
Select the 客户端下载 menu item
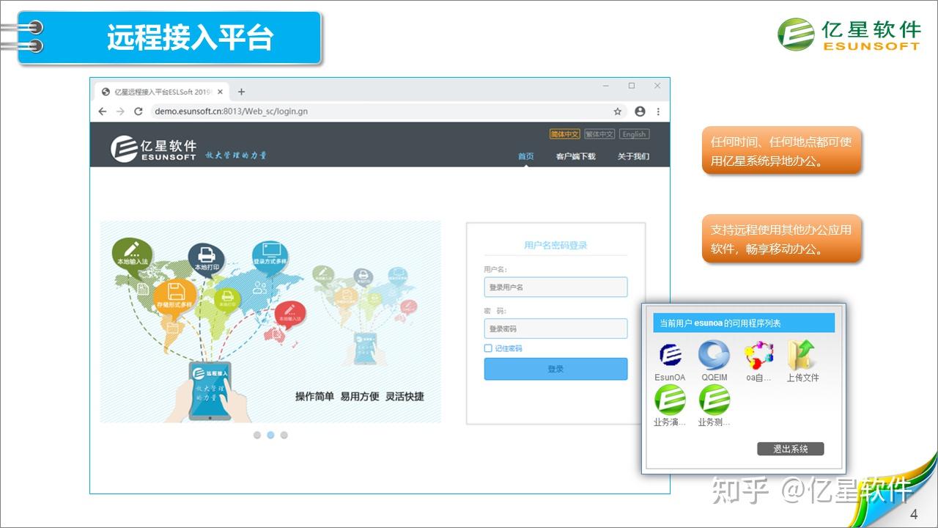576,156
